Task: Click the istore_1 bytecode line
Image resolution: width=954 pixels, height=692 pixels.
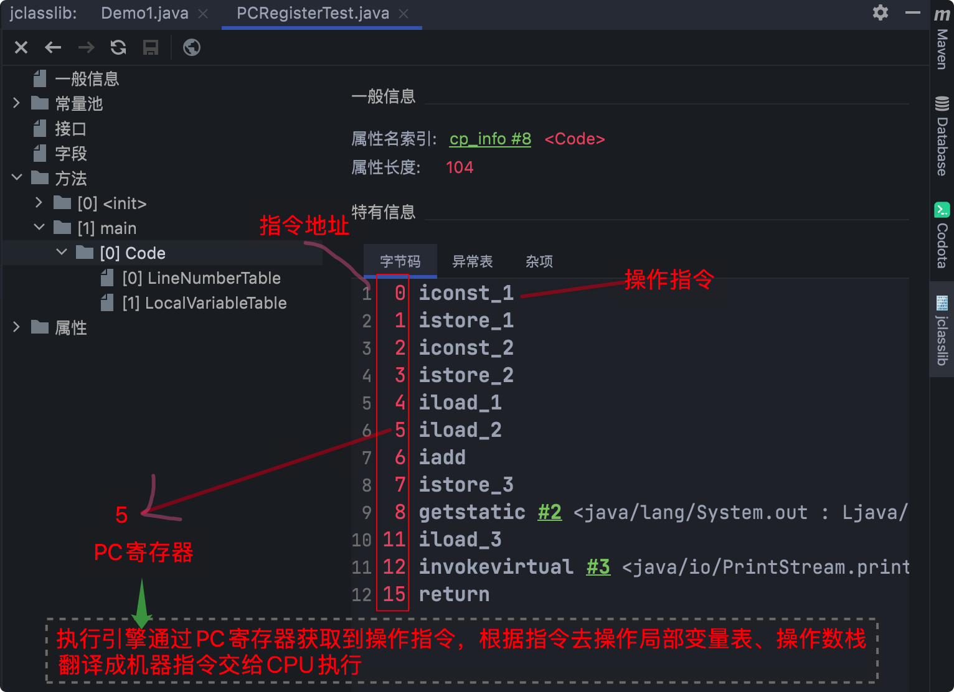Action: coord(466,320)
